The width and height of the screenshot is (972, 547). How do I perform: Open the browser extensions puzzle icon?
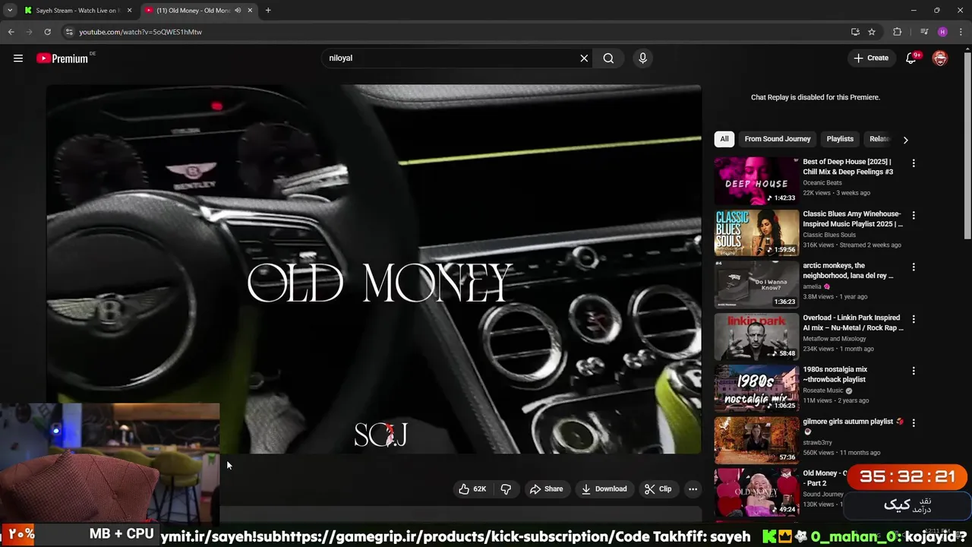tap(898, 32)
